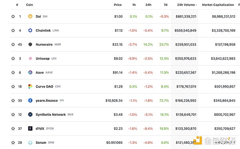Click the Synthetix Network logo icon
Image resolution: width=240 pixels, height=149 pixels.
[x=30, y=115]
